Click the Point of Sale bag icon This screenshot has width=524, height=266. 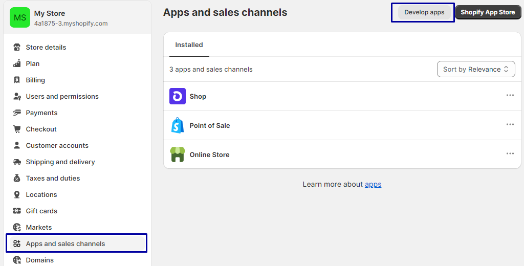click(x=178, y=125)
